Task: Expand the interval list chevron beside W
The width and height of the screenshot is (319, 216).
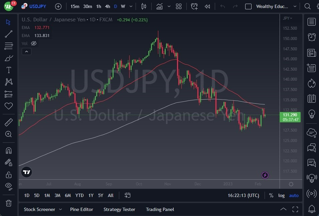Action: point(130,6)
